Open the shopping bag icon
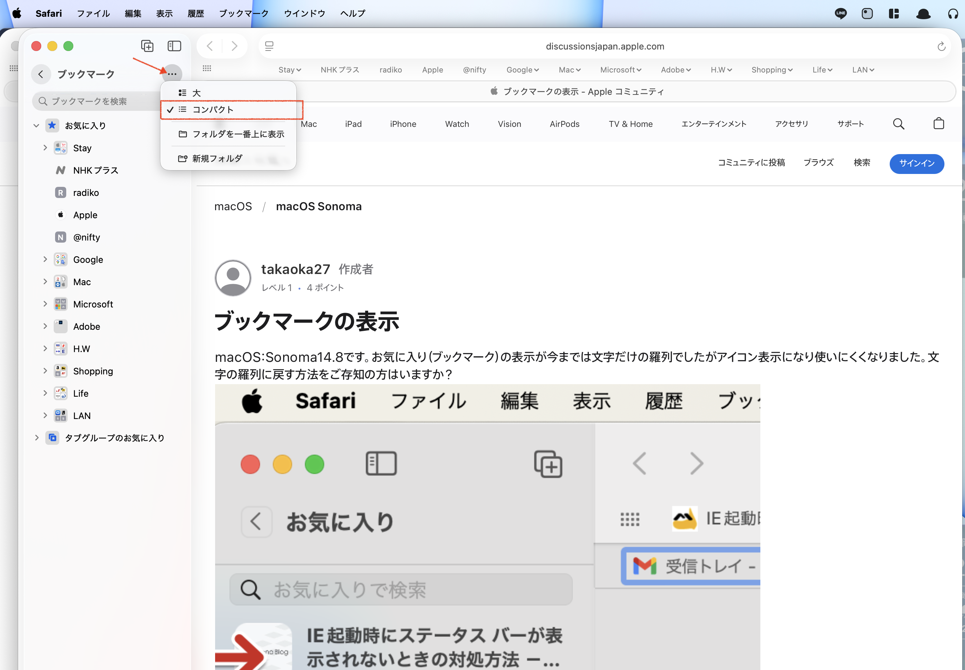965x670 pixels. coord(939,124)
